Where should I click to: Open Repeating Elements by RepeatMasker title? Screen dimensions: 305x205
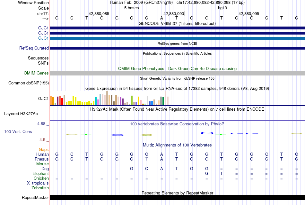point(177,193)
